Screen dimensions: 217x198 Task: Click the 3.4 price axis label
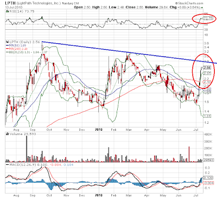point(207,47)
